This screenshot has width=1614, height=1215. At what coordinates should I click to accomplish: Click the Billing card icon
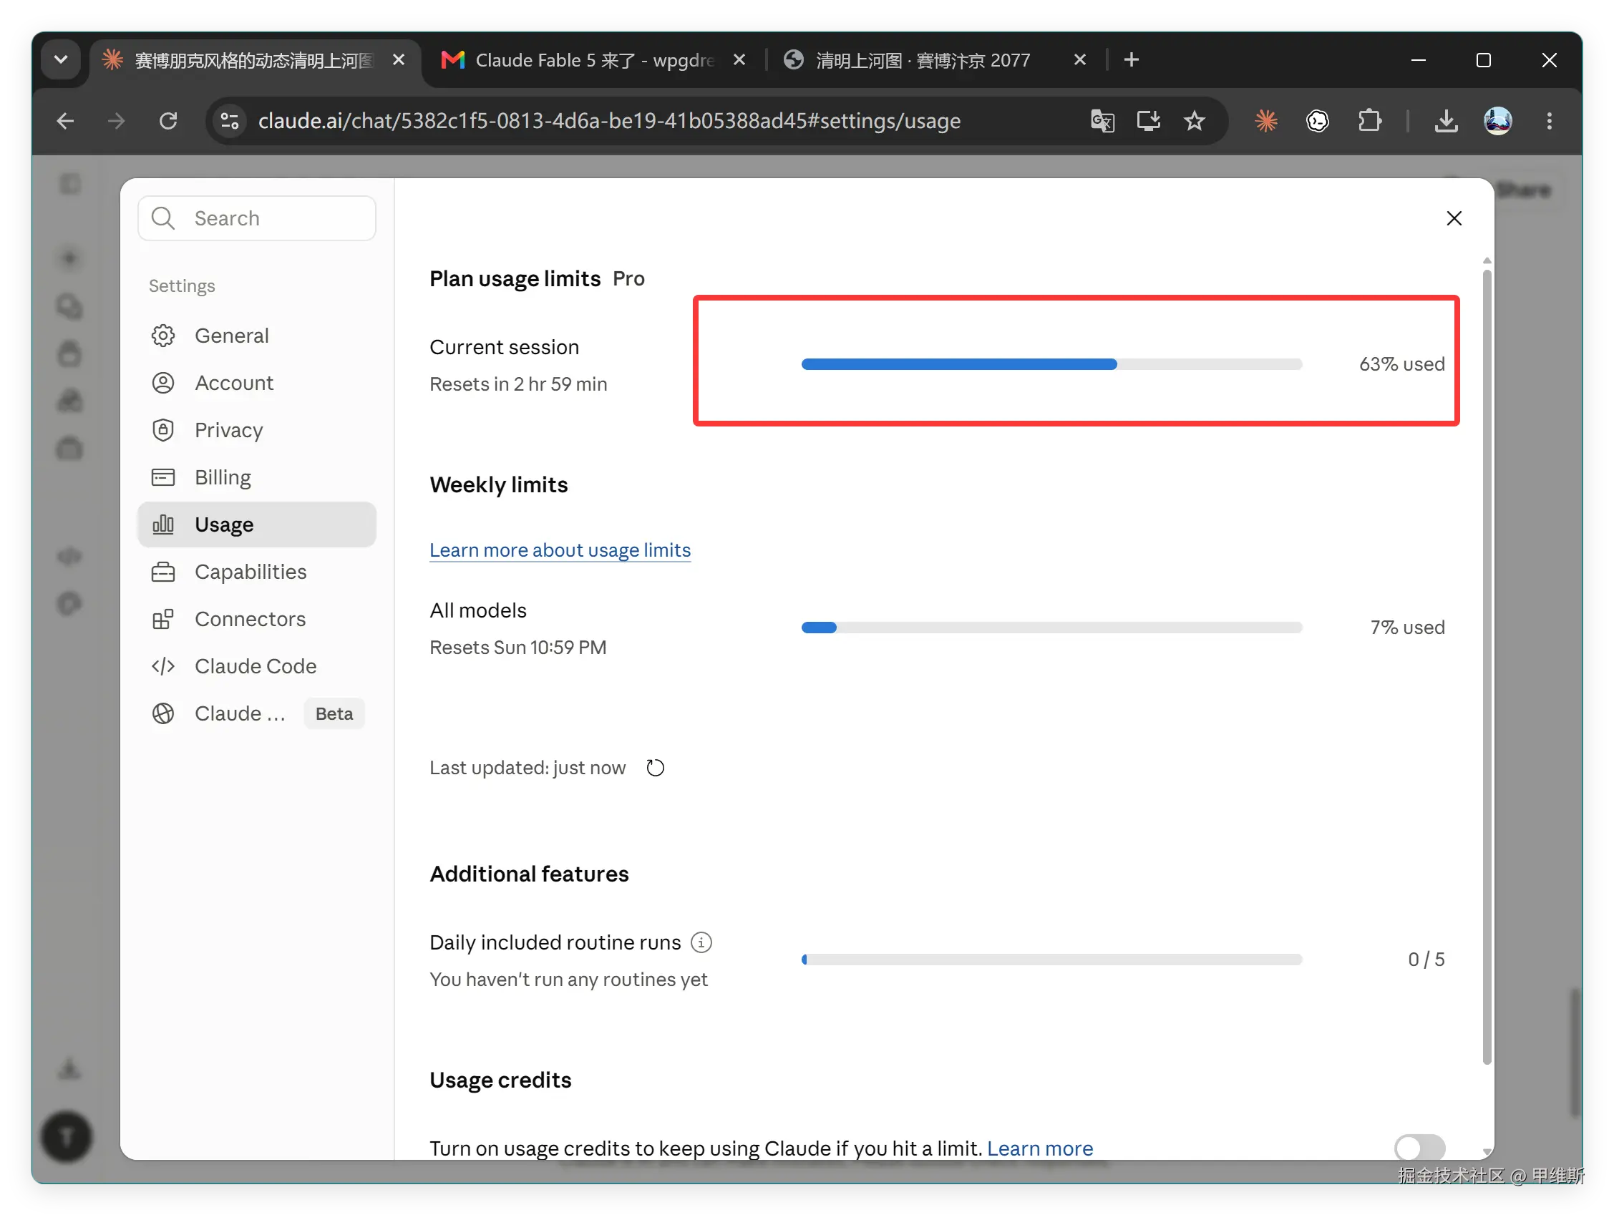[x=162, y=477]
